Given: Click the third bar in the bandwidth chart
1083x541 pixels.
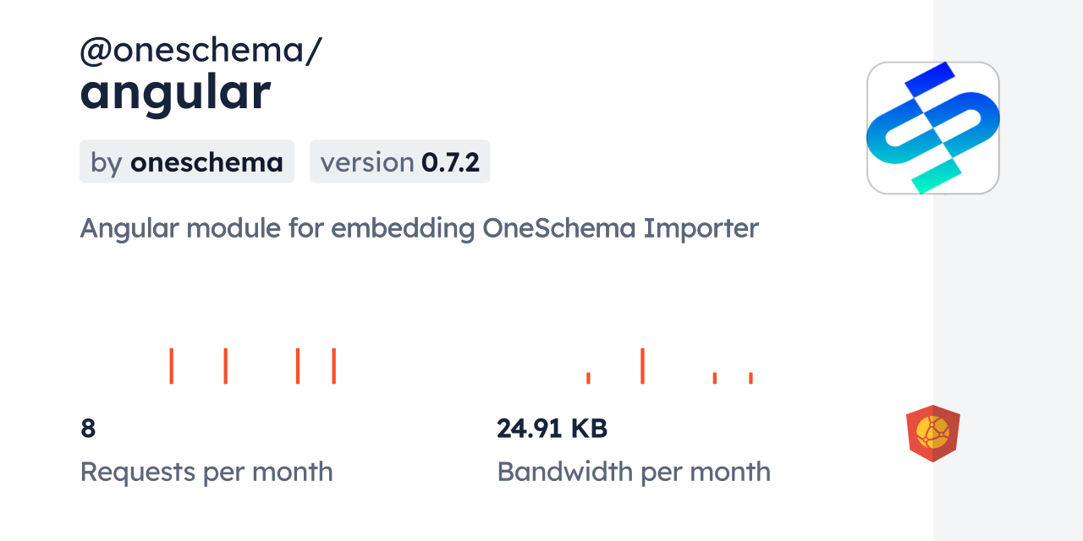Looking at the screenshot, I should pyautogui.click(x=715, y=378).
